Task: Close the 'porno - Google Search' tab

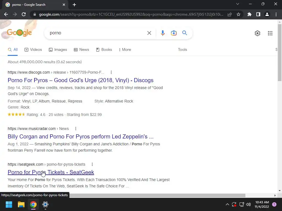Action: coord(64,5)
